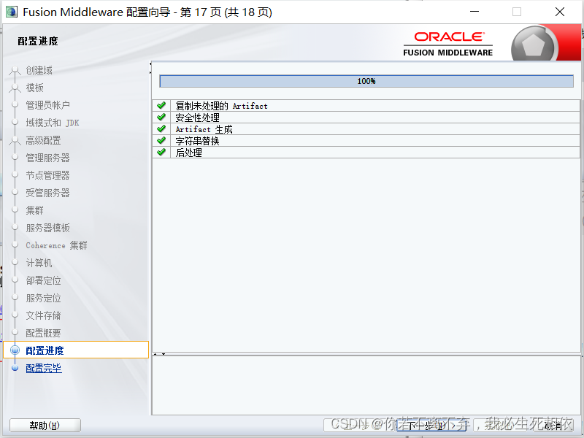Click the green check beside 安全性处理
This screenshot has height=438, width=584.
pos(161,117)
